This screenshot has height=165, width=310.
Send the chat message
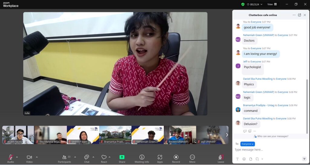[x=304, y=159]
